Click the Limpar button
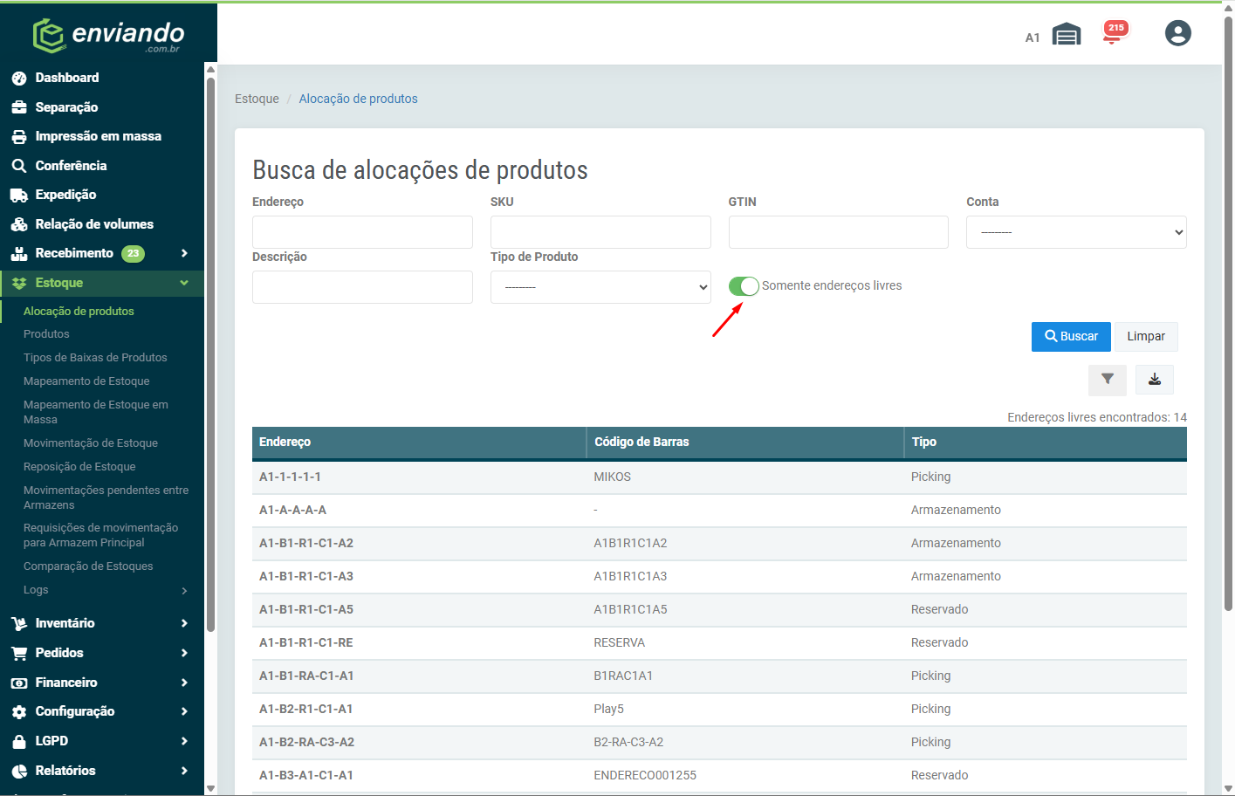Image resolution: width=1235 pixels, height=796 pixels. click(1146, 337)
